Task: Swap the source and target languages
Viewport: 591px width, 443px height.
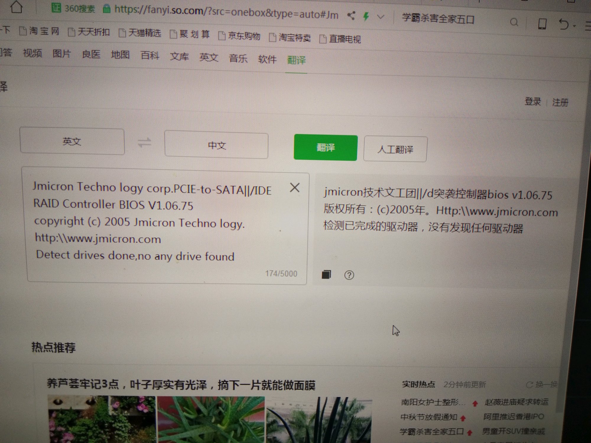Action: coord(144,143)
